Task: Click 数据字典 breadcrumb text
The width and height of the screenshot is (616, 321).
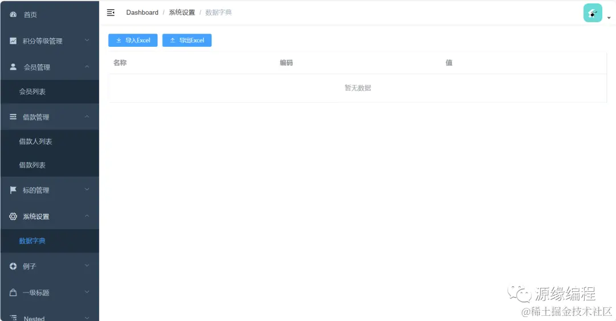Action: click(x=218, y=13)
